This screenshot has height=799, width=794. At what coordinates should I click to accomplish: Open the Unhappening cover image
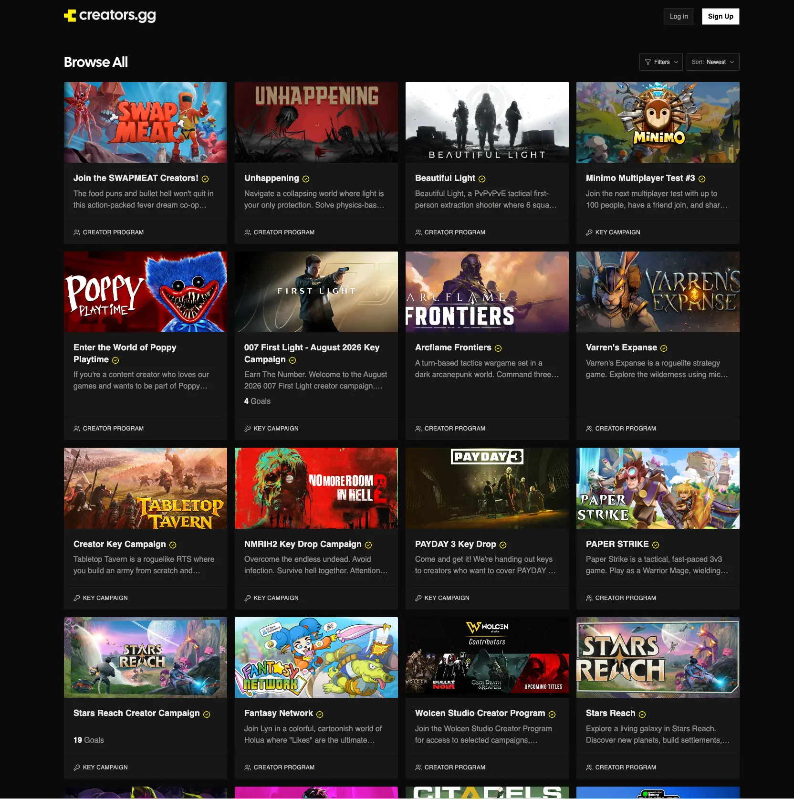tap(316, 123)
